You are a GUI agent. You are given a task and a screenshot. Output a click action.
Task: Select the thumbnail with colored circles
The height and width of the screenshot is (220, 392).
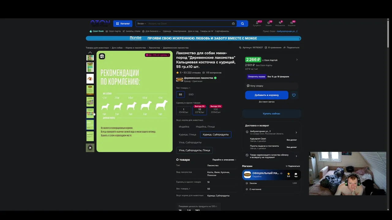[90, 113]
